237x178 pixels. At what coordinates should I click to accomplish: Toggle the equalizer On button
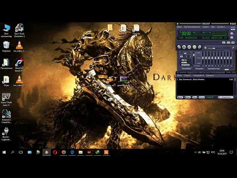point(183,60)
